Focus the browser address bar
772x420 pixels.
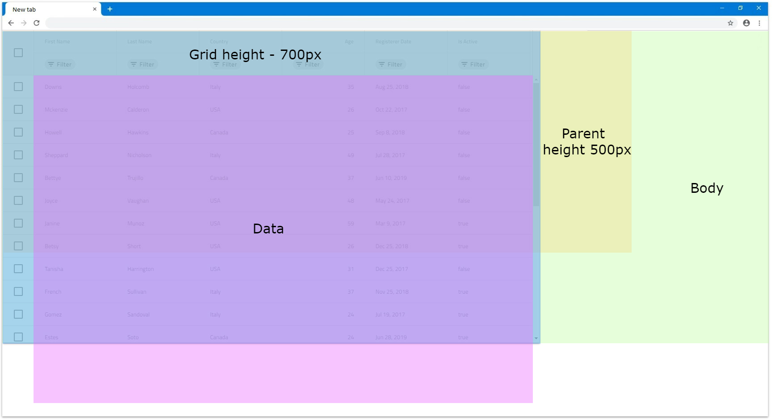(x=384, y=23)
